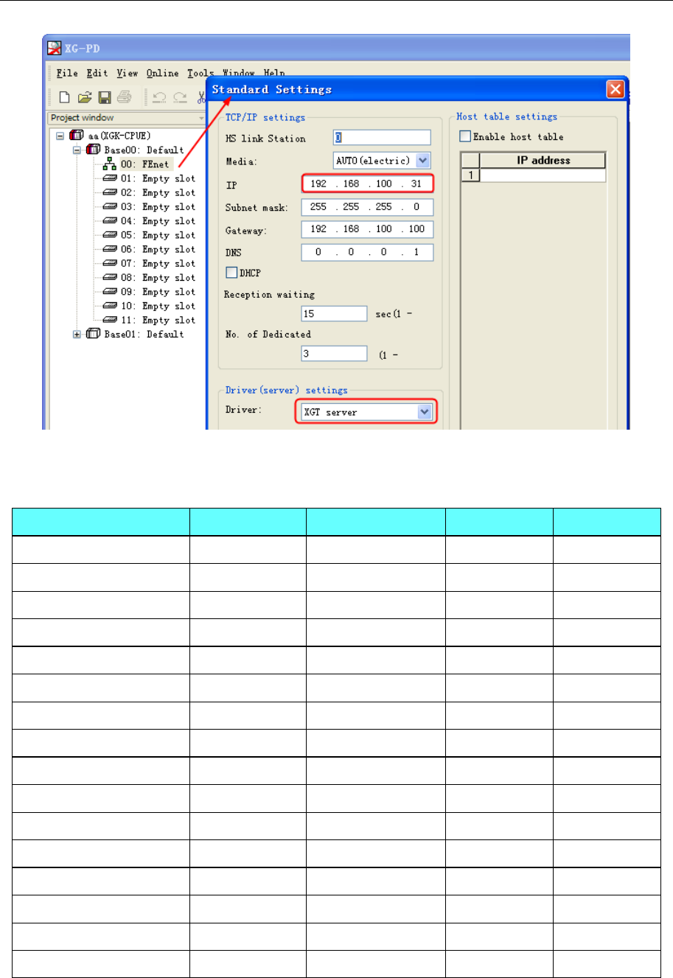Click the HS link Station field
The width and height of the screenshot is (673, 978).
click(x=380, y=138)
